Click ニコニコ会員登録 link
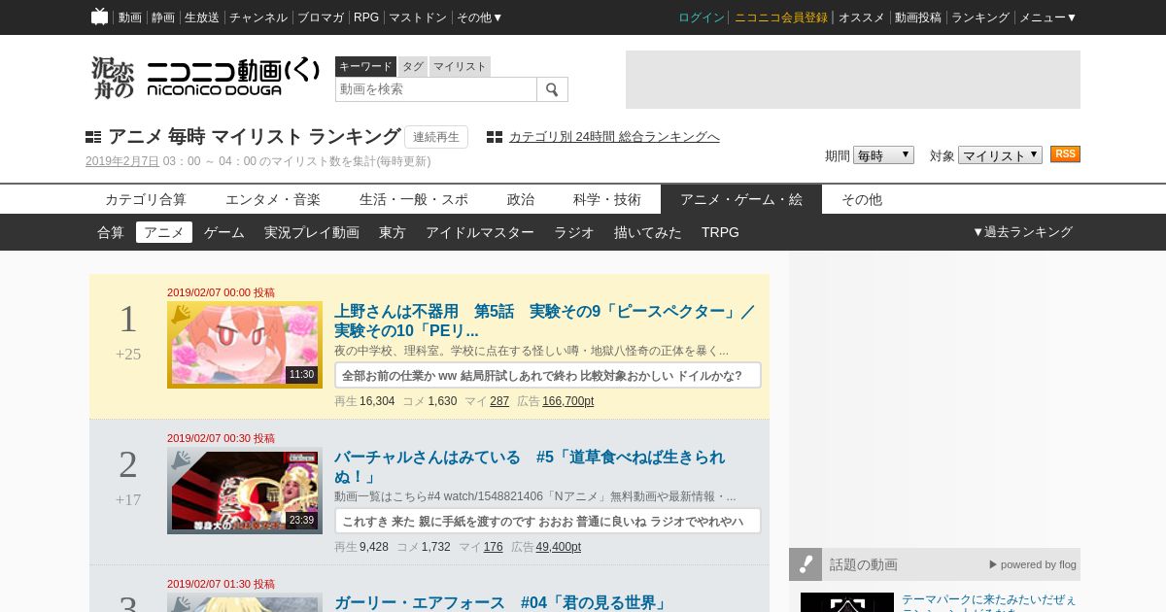The width and height of the screenshot is (1166, 612). pos(781,17)
